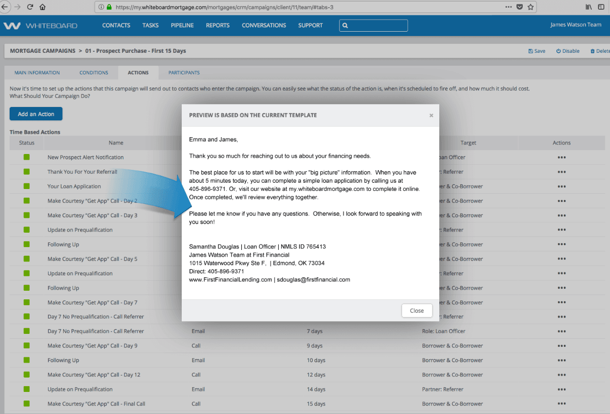Click the Delete trash icon
Screen dimensions: 610x414
pyautogui.click(x=594, y=50)
